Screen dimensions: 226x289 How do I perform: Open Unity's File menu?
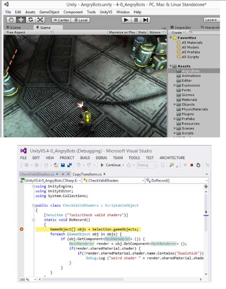click(x=8, y=12)
